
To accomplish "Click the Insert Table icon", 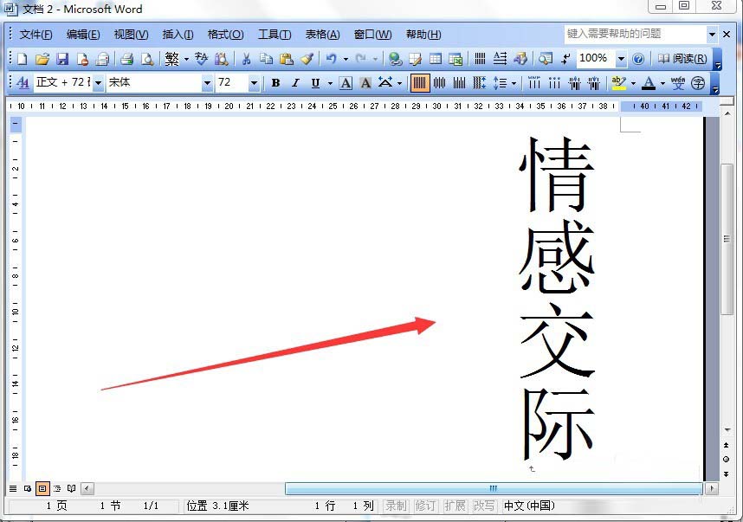I will click(435, 59).
